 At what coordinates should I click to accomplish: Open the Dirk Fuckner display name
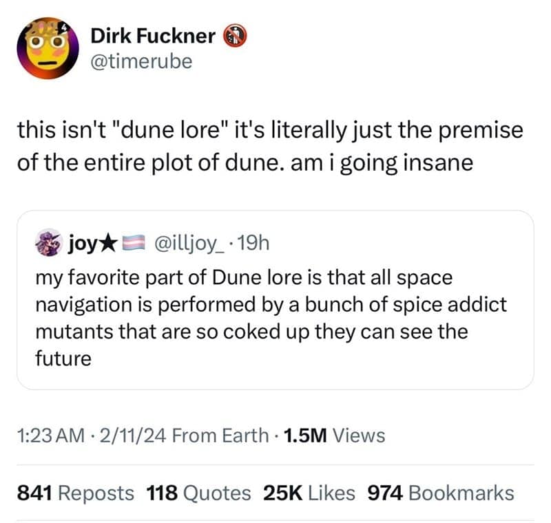click(153, 36)
